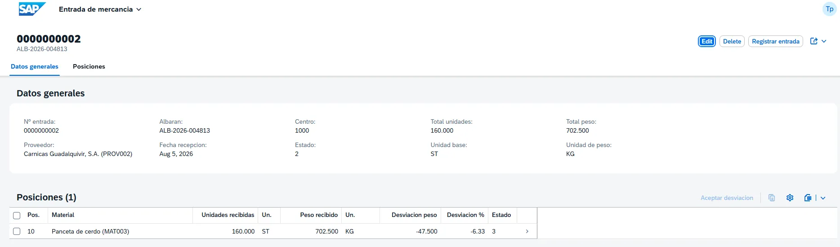Click the Registrar entrada button
This screenshot has width=840, height=247.
776,41
